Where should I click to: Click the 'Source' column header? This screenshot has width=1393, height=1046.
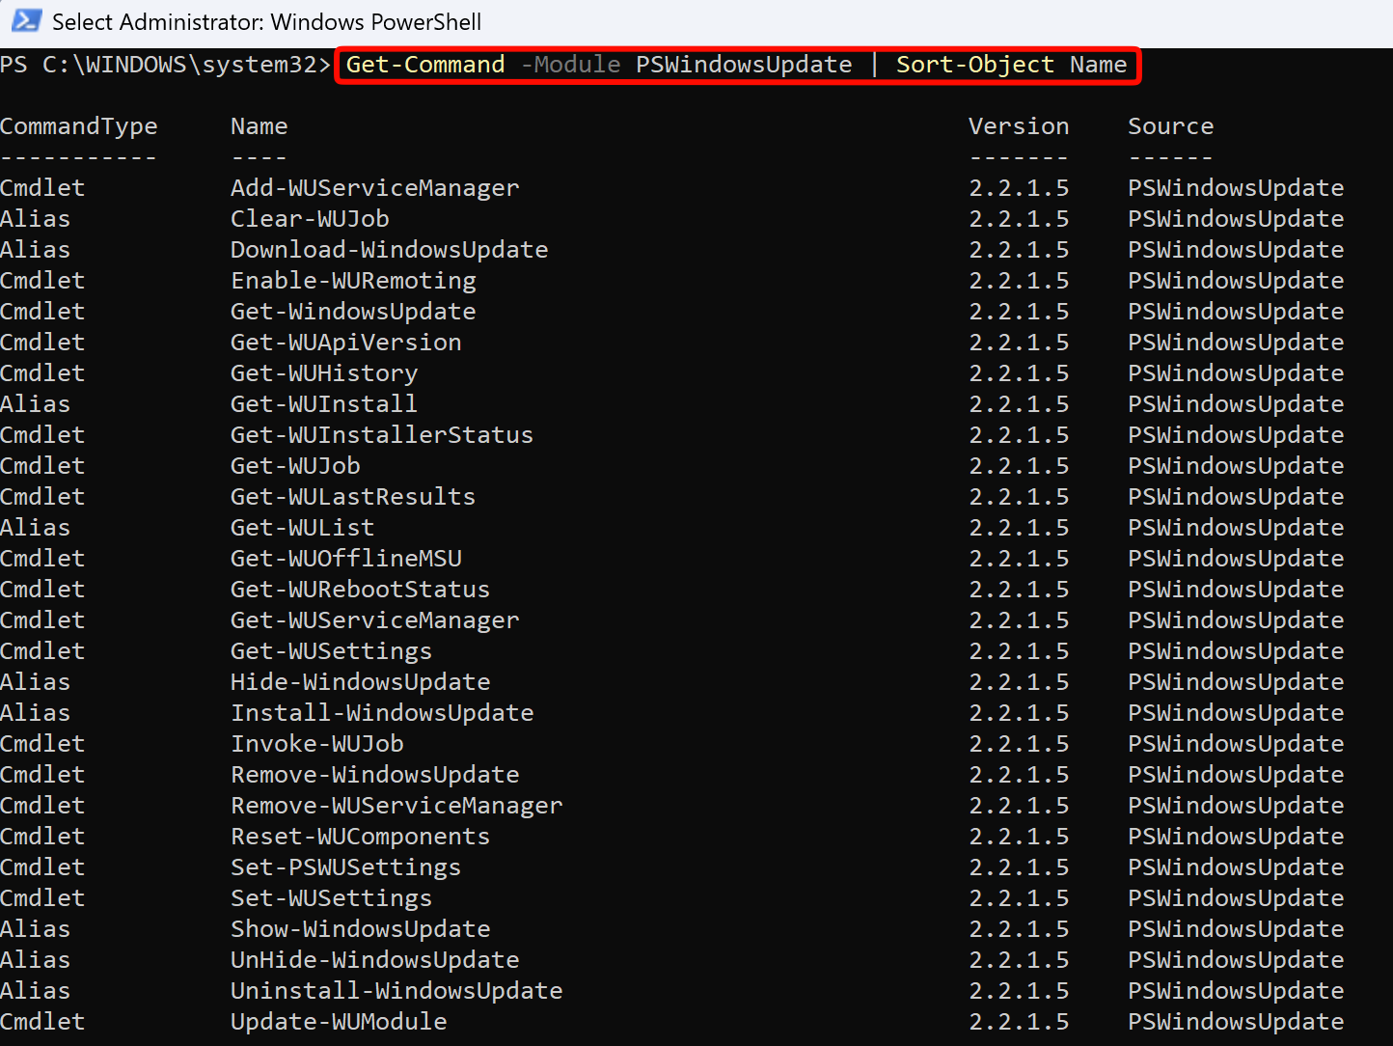tap(1171, 126)
